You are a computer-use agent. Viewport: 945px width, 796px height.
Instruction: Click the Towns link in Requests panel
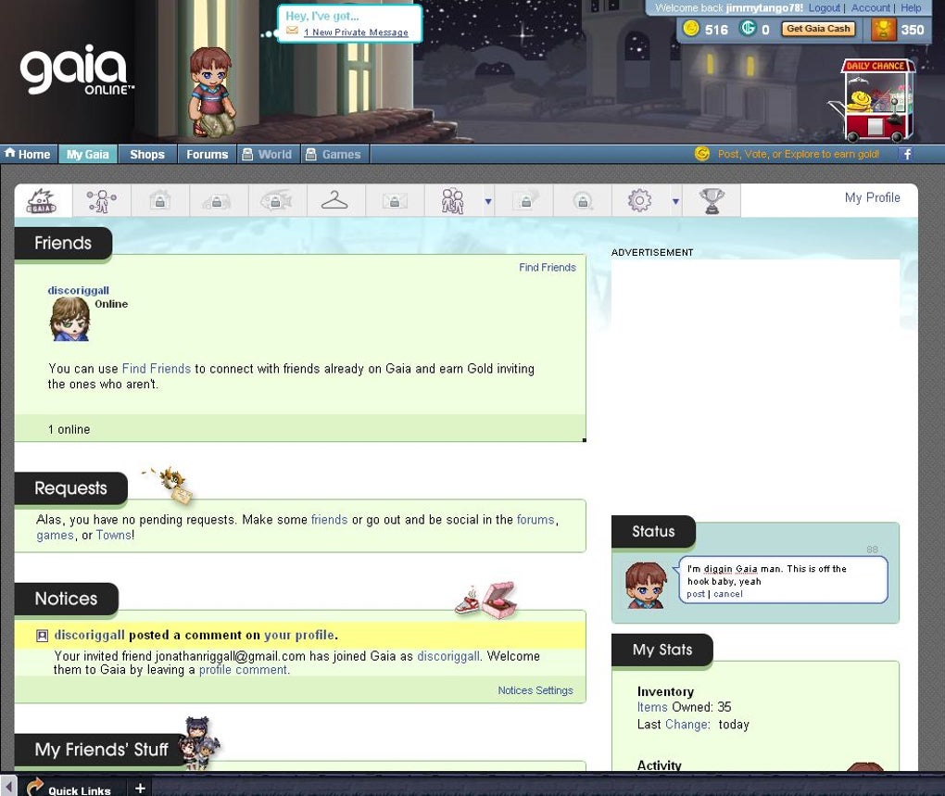(113, 535)
